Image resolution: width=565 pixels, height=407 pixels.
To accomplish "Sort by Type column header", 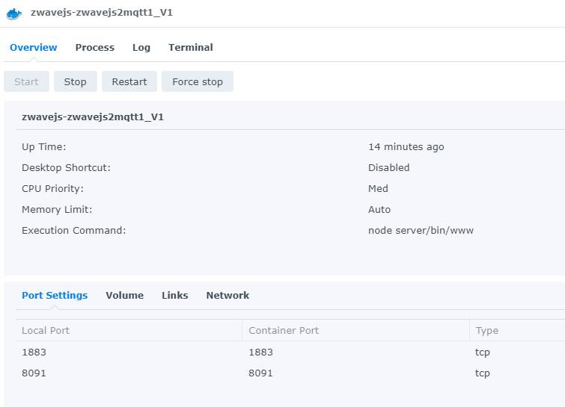I will [x=517, y=330].
